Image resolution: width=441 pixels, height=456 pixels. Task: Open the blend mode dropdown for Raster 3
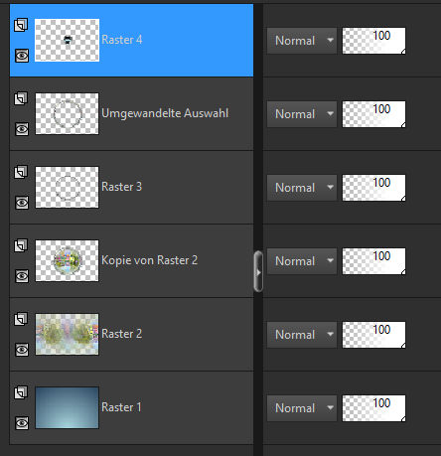302,188
